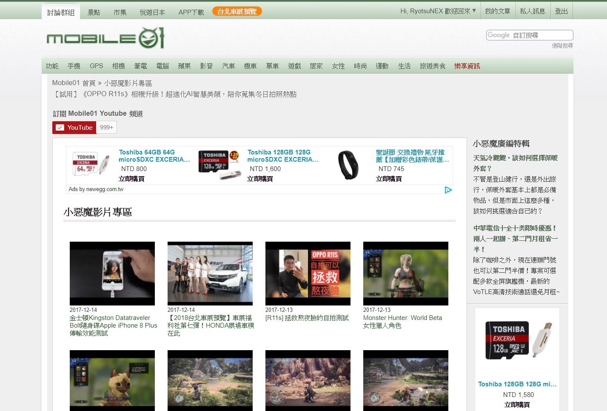
Task: Click the Mobile01 logo
Action: pyautogui.click(x=105, y=38)
